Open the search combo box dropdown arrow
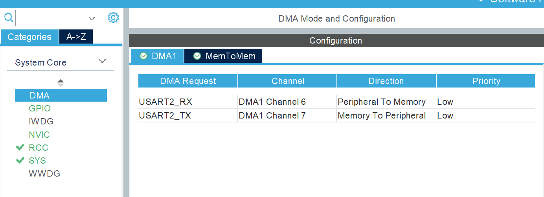Image resolution: width=544 pixels, height=197 pixels. [92, 18]
